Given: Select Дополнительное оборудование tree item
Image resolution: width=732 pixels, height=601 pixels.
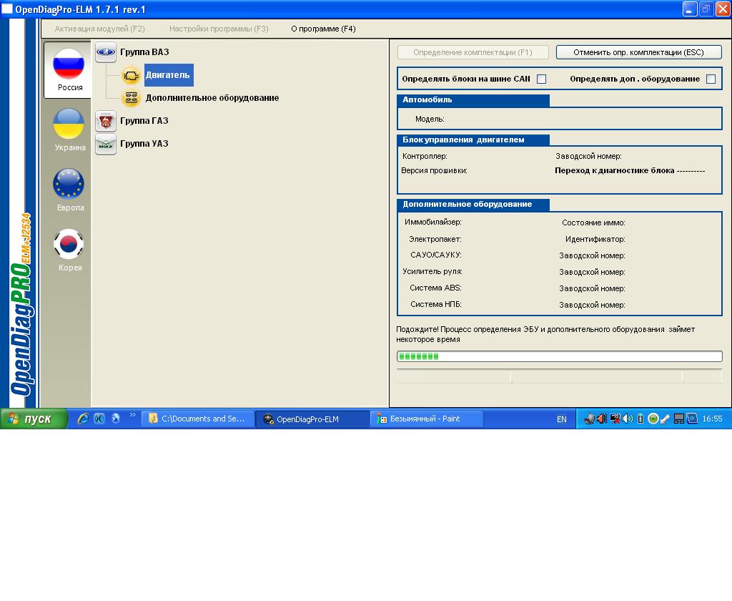Looking at the screenshot, I should [212, 98].
